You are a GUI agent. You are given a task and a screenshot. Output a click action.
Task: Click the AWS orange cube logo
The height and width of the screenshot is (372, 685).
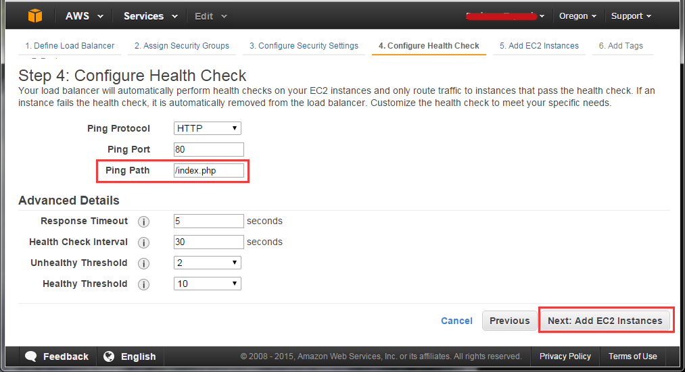click(x=35, y=16)
